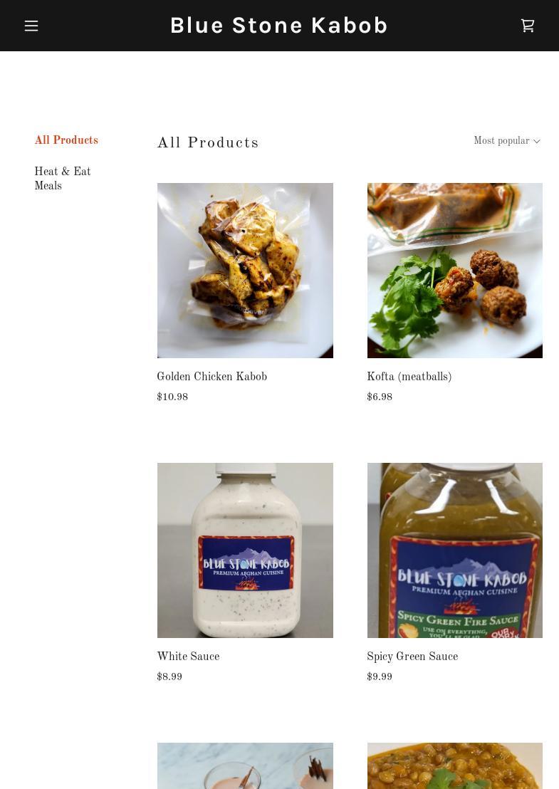Click the Spicy Green Sauce product name
The image size is (559, 789).
412,657
